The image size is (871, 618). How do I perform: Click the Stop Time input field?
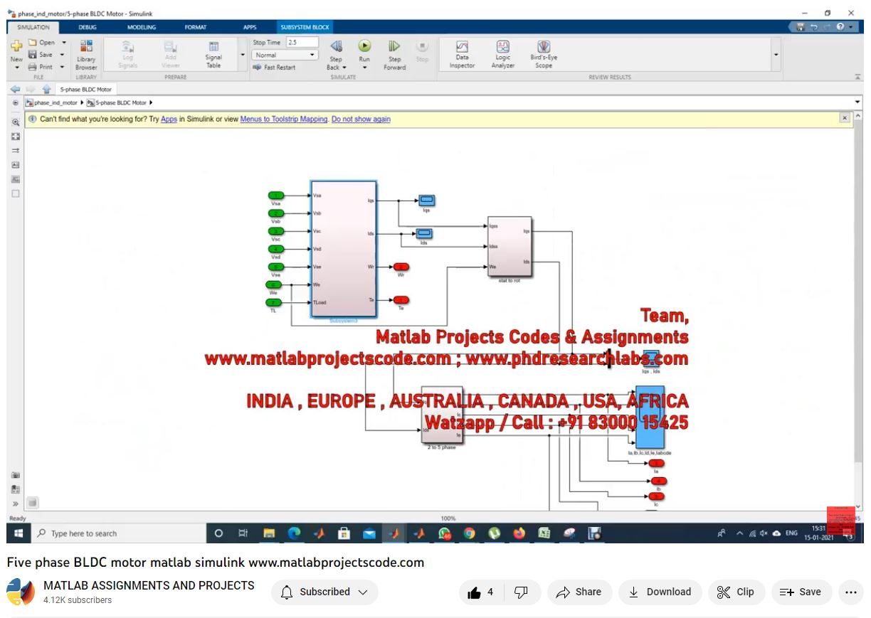point(302,43)
